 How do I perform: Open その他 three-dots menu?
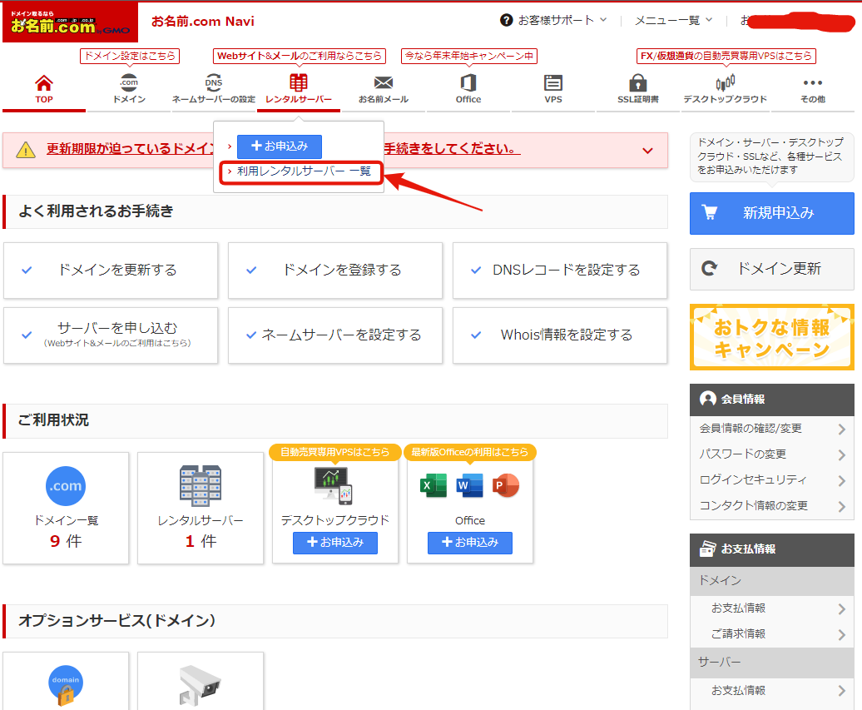click(x=812, y=83)
